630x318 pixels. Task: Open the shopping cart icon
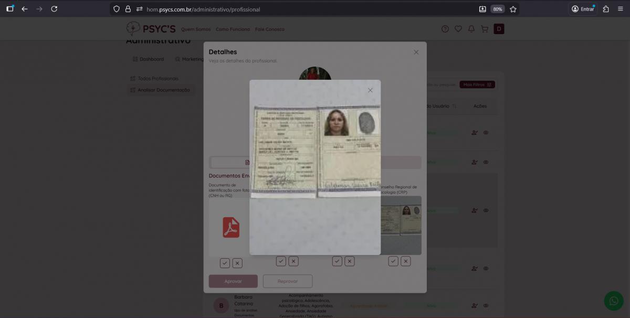485,29
